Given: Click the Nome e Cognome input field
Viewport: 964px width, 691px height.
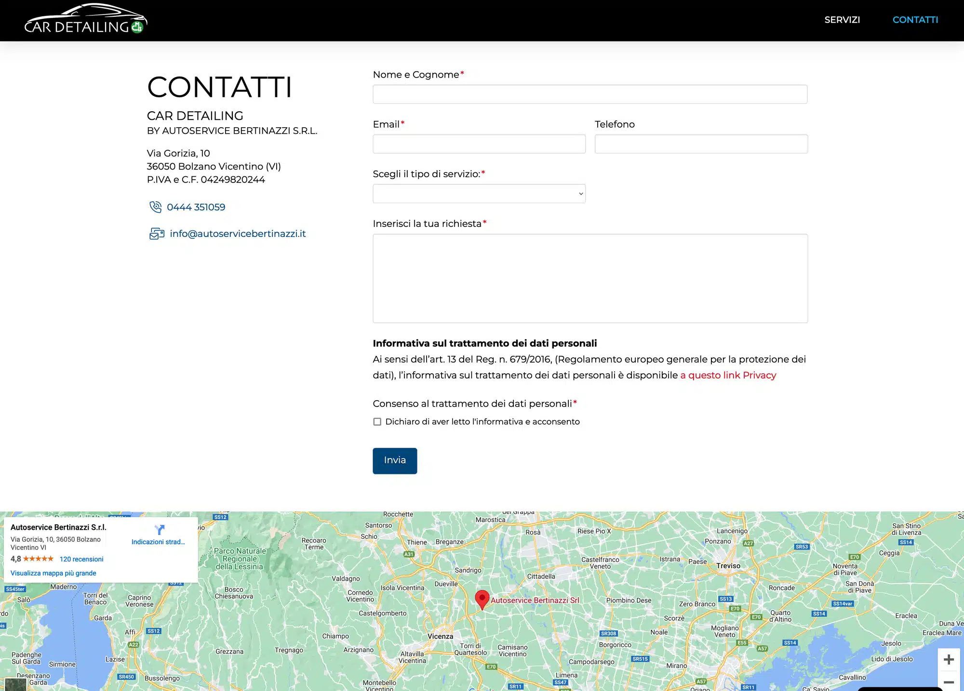Looking at the screenshot, I should coord(590,94).
